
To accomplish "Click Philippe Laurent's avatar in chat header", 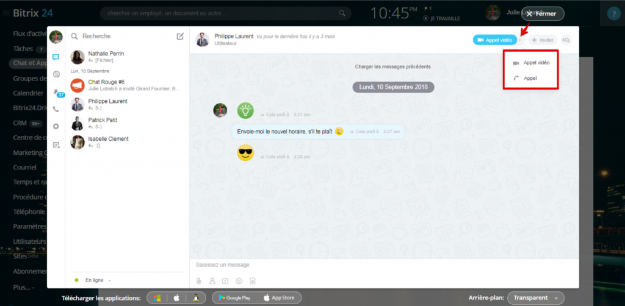I will coord(203,40).
